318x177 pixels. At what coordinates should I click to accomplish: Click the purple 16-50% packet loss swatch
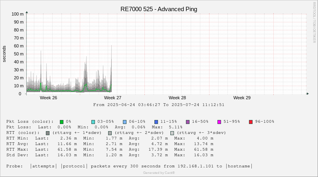188,122
